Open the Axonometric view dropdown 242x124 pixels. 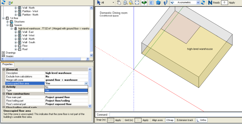tap(198, 2)
